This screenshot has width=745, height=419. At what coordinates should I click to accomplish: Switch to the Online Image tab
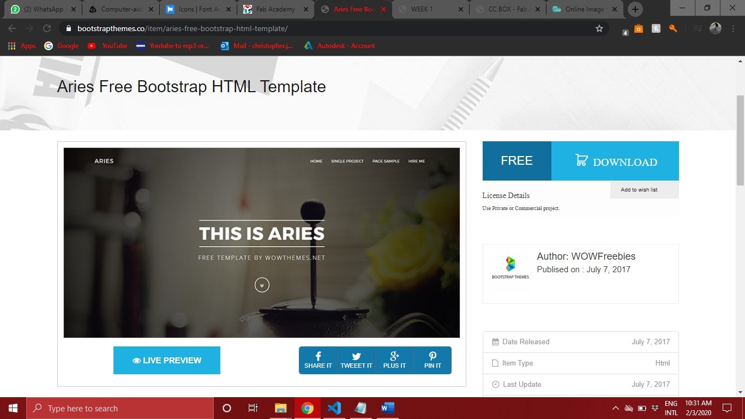[586, 9]
